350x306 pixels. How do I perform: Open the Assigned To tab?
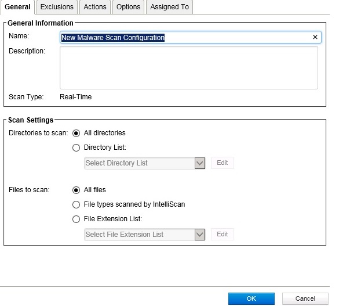pos(169,7)
